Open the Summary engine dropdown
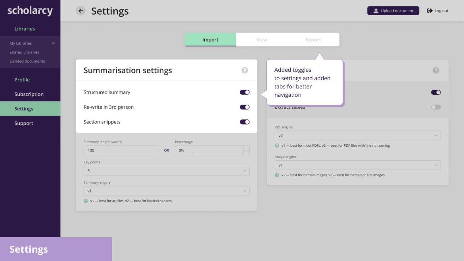The height and width of the screenshot is (261, 464). 167,191
